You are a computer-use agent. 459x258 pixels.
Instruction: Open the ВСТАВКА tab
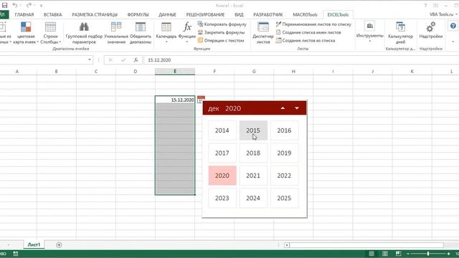(x=52, y=14)
